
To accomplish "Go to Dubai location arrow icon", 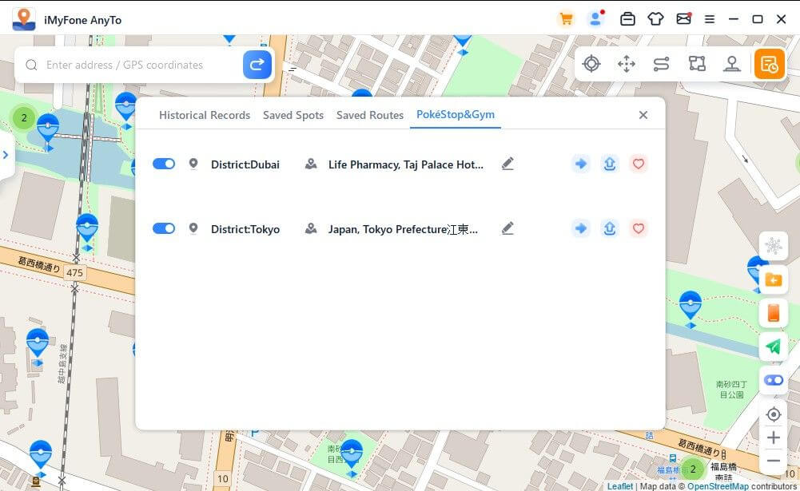I will [580, 164].
